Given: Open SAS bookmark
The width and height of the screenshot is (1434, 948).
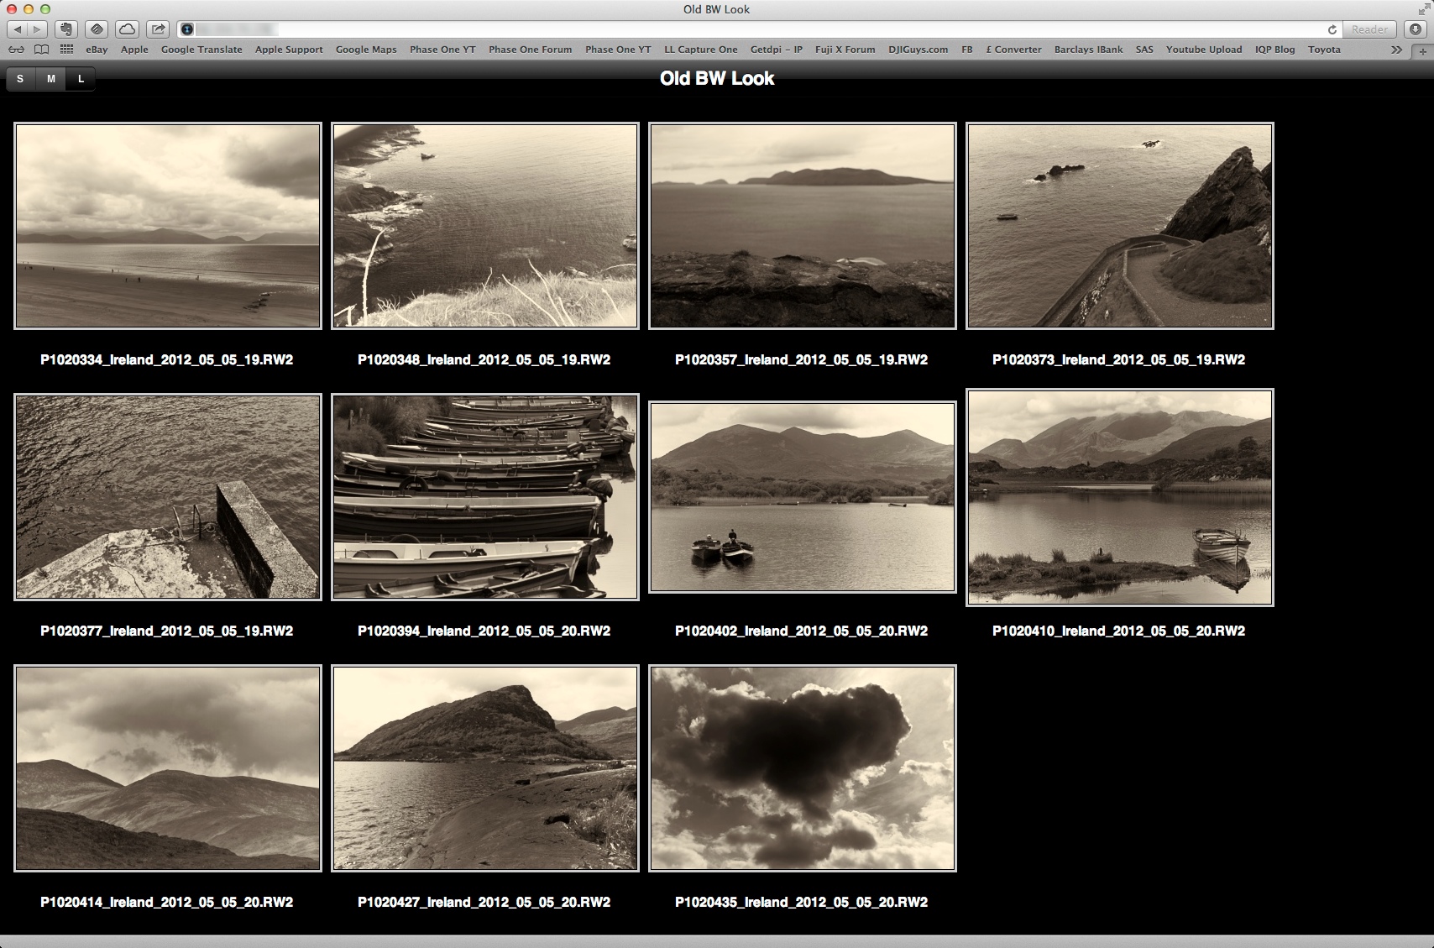Looking at the screenshot, I should pos(1144,50).
